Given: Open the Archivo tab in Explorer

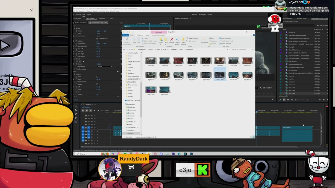Looking at the screenshot, I should click(125, 35).
